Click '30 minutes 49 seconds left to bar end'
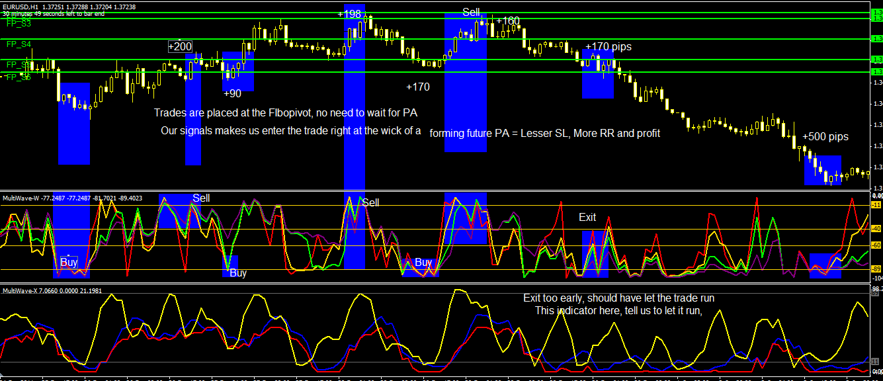 pos(54,14)
